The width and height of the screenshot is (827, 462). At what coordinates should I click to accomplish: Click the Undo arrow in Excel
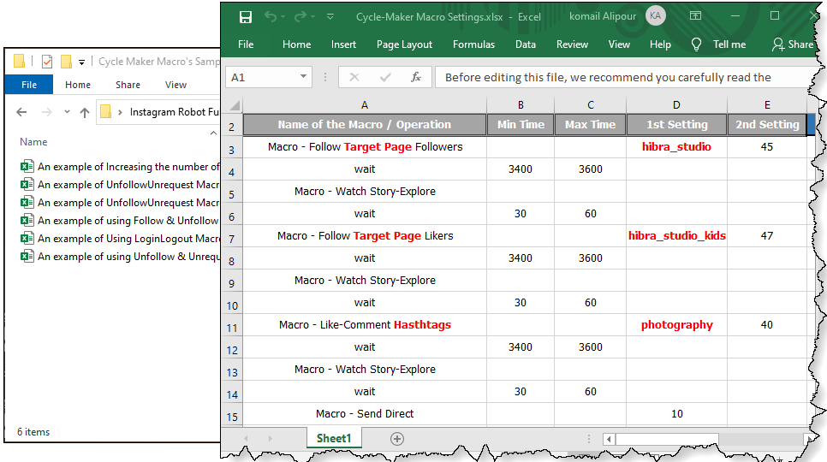tap(271, 17)
